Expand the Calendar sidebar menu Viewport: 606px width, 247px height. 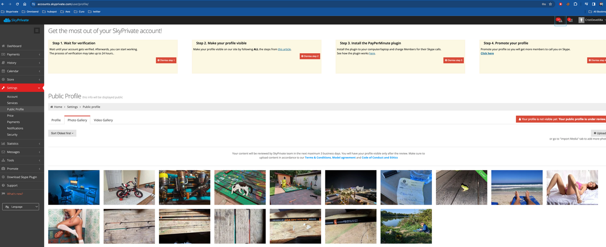coord(22,71)
